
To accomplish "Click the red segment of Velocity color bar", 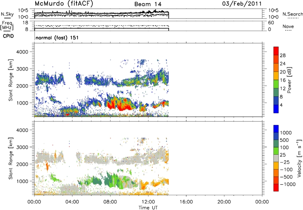I will (276, 188).
